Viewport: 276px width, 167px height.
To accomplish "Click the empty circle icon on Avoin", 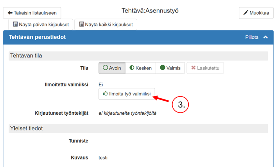I will [x=105, y=68].
